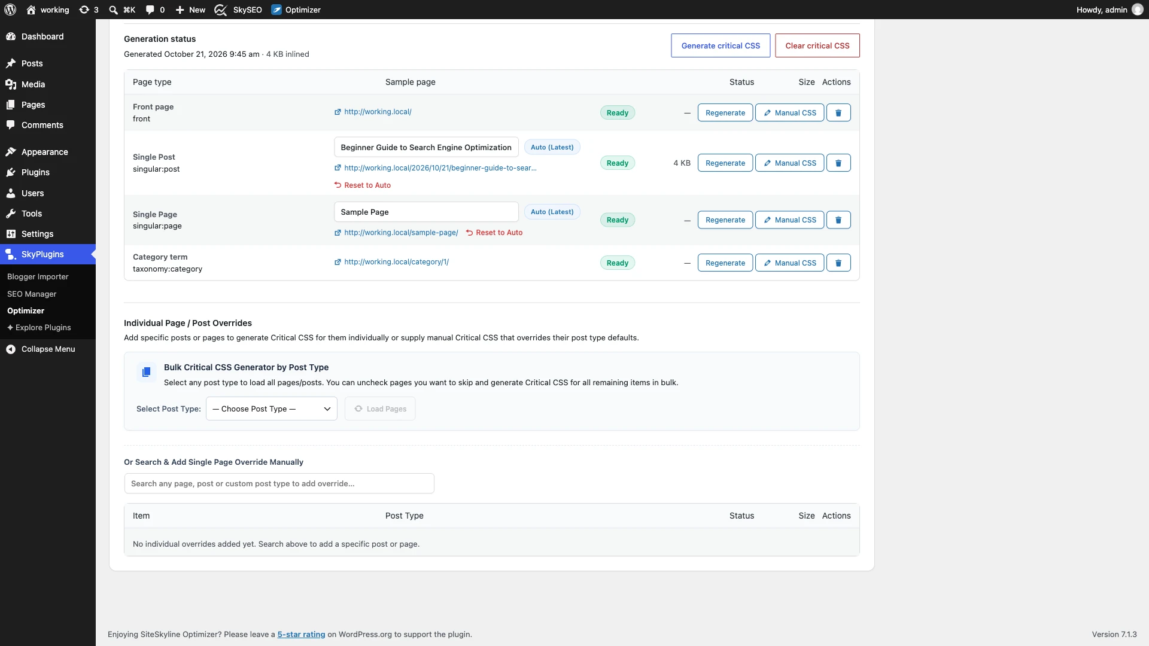Regenerate the Category term critical CSS

coord(725,263)
